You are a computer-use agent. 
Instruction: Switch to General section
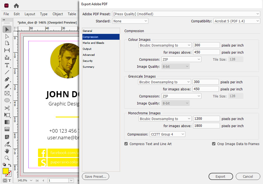pos(101,31)
